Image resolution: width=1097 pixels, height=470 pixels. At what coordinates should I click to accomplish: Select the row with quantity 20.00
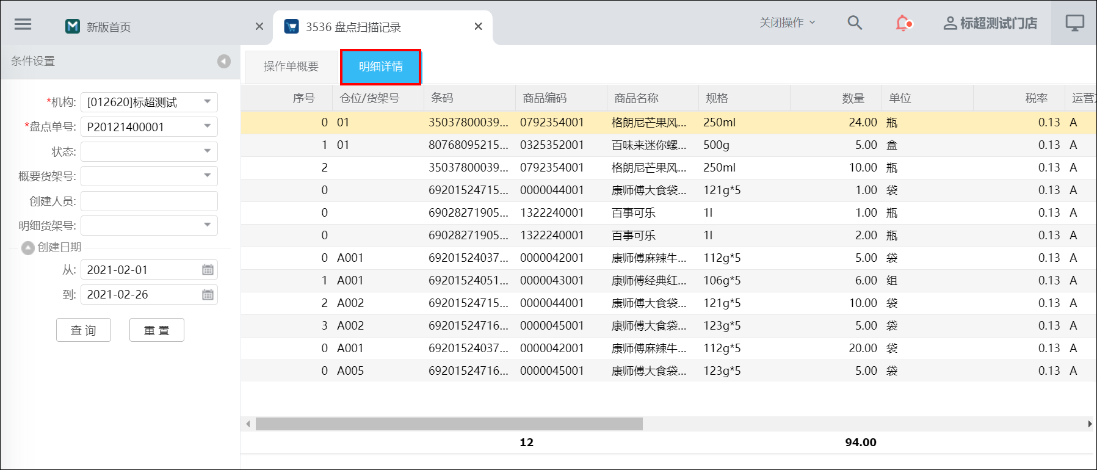click(668, 349)
